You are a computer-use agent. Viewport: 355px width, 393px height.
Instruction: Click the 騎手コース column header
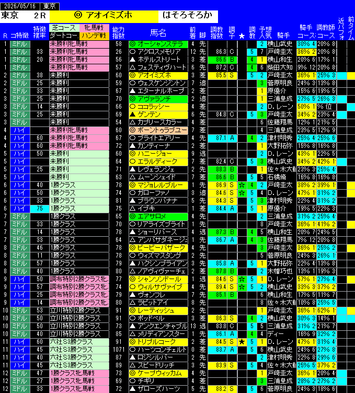pyautogui.click(x=306, y=31)
